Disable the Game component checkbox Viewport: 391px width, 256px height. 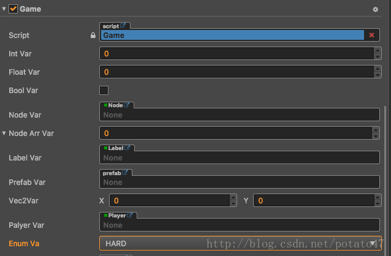point(13,9)
